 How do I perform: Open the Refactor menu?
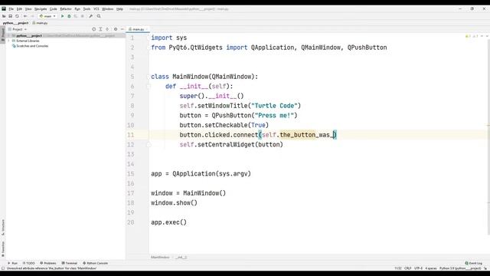(66, 9)
